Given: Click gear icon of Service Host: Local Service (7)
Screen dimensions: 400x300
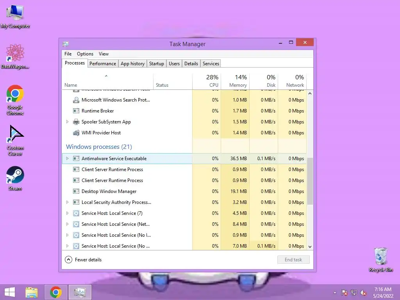Looking at the screenshot, I should (76, 213).
